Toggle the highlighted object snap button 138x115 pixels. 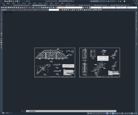coord(107,113)
